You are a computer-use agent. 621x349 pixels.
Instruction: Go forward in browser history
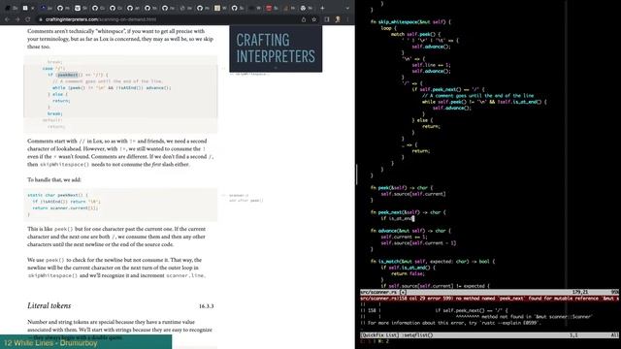(x=17, y=19)
